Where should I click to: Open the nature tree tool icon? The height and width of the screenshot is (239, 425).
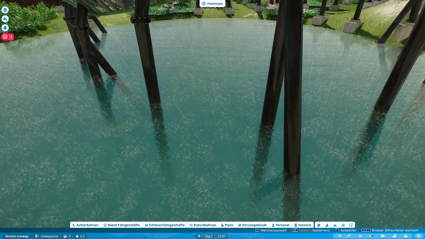pos(327,225)
